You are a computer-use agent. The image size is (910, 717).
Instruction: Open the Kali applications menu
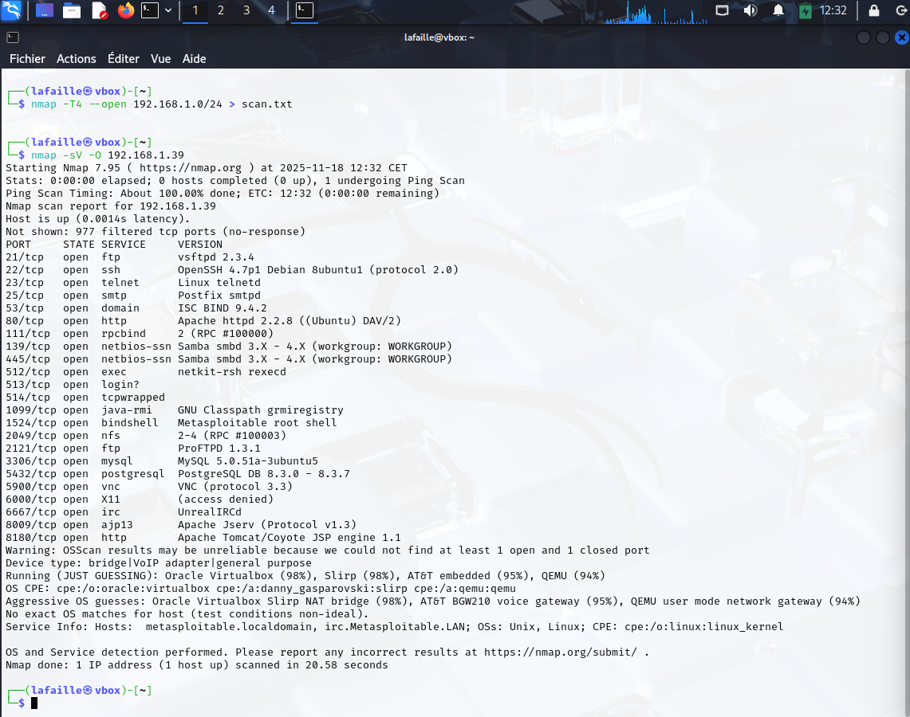[x=12, y=11]
